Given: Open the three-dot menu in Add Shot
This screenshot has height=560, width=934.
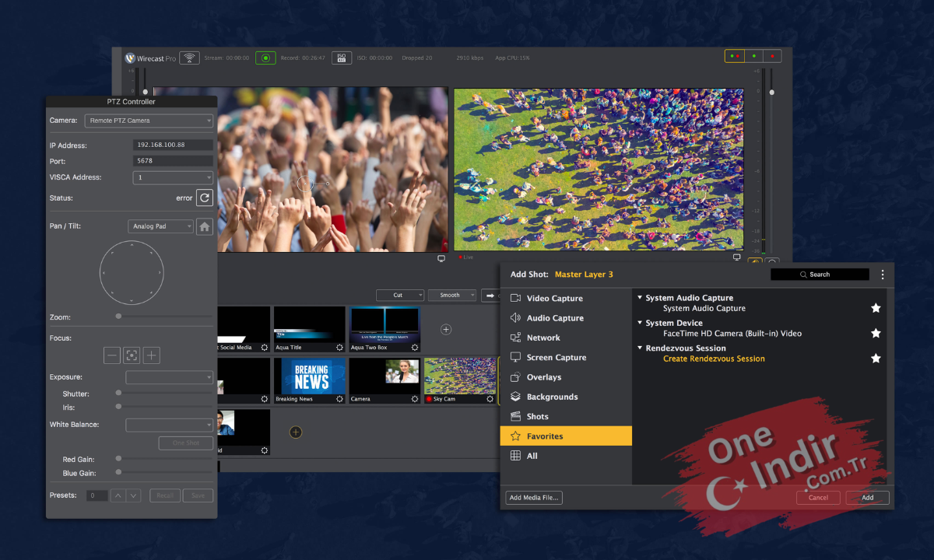Looking at the screenshot, I should point(882,275).
